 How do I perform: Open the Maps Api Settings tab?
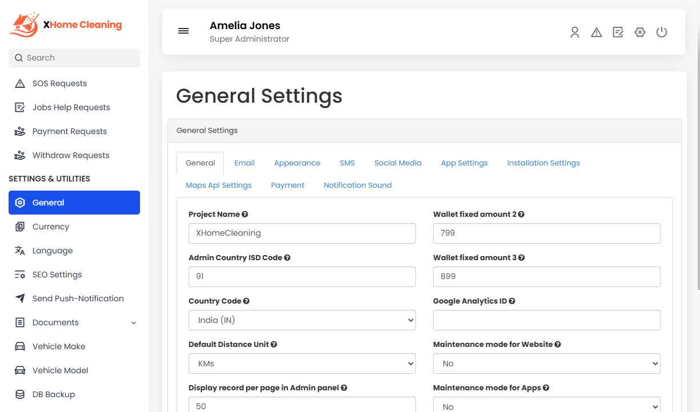click(x=218, y=185)
